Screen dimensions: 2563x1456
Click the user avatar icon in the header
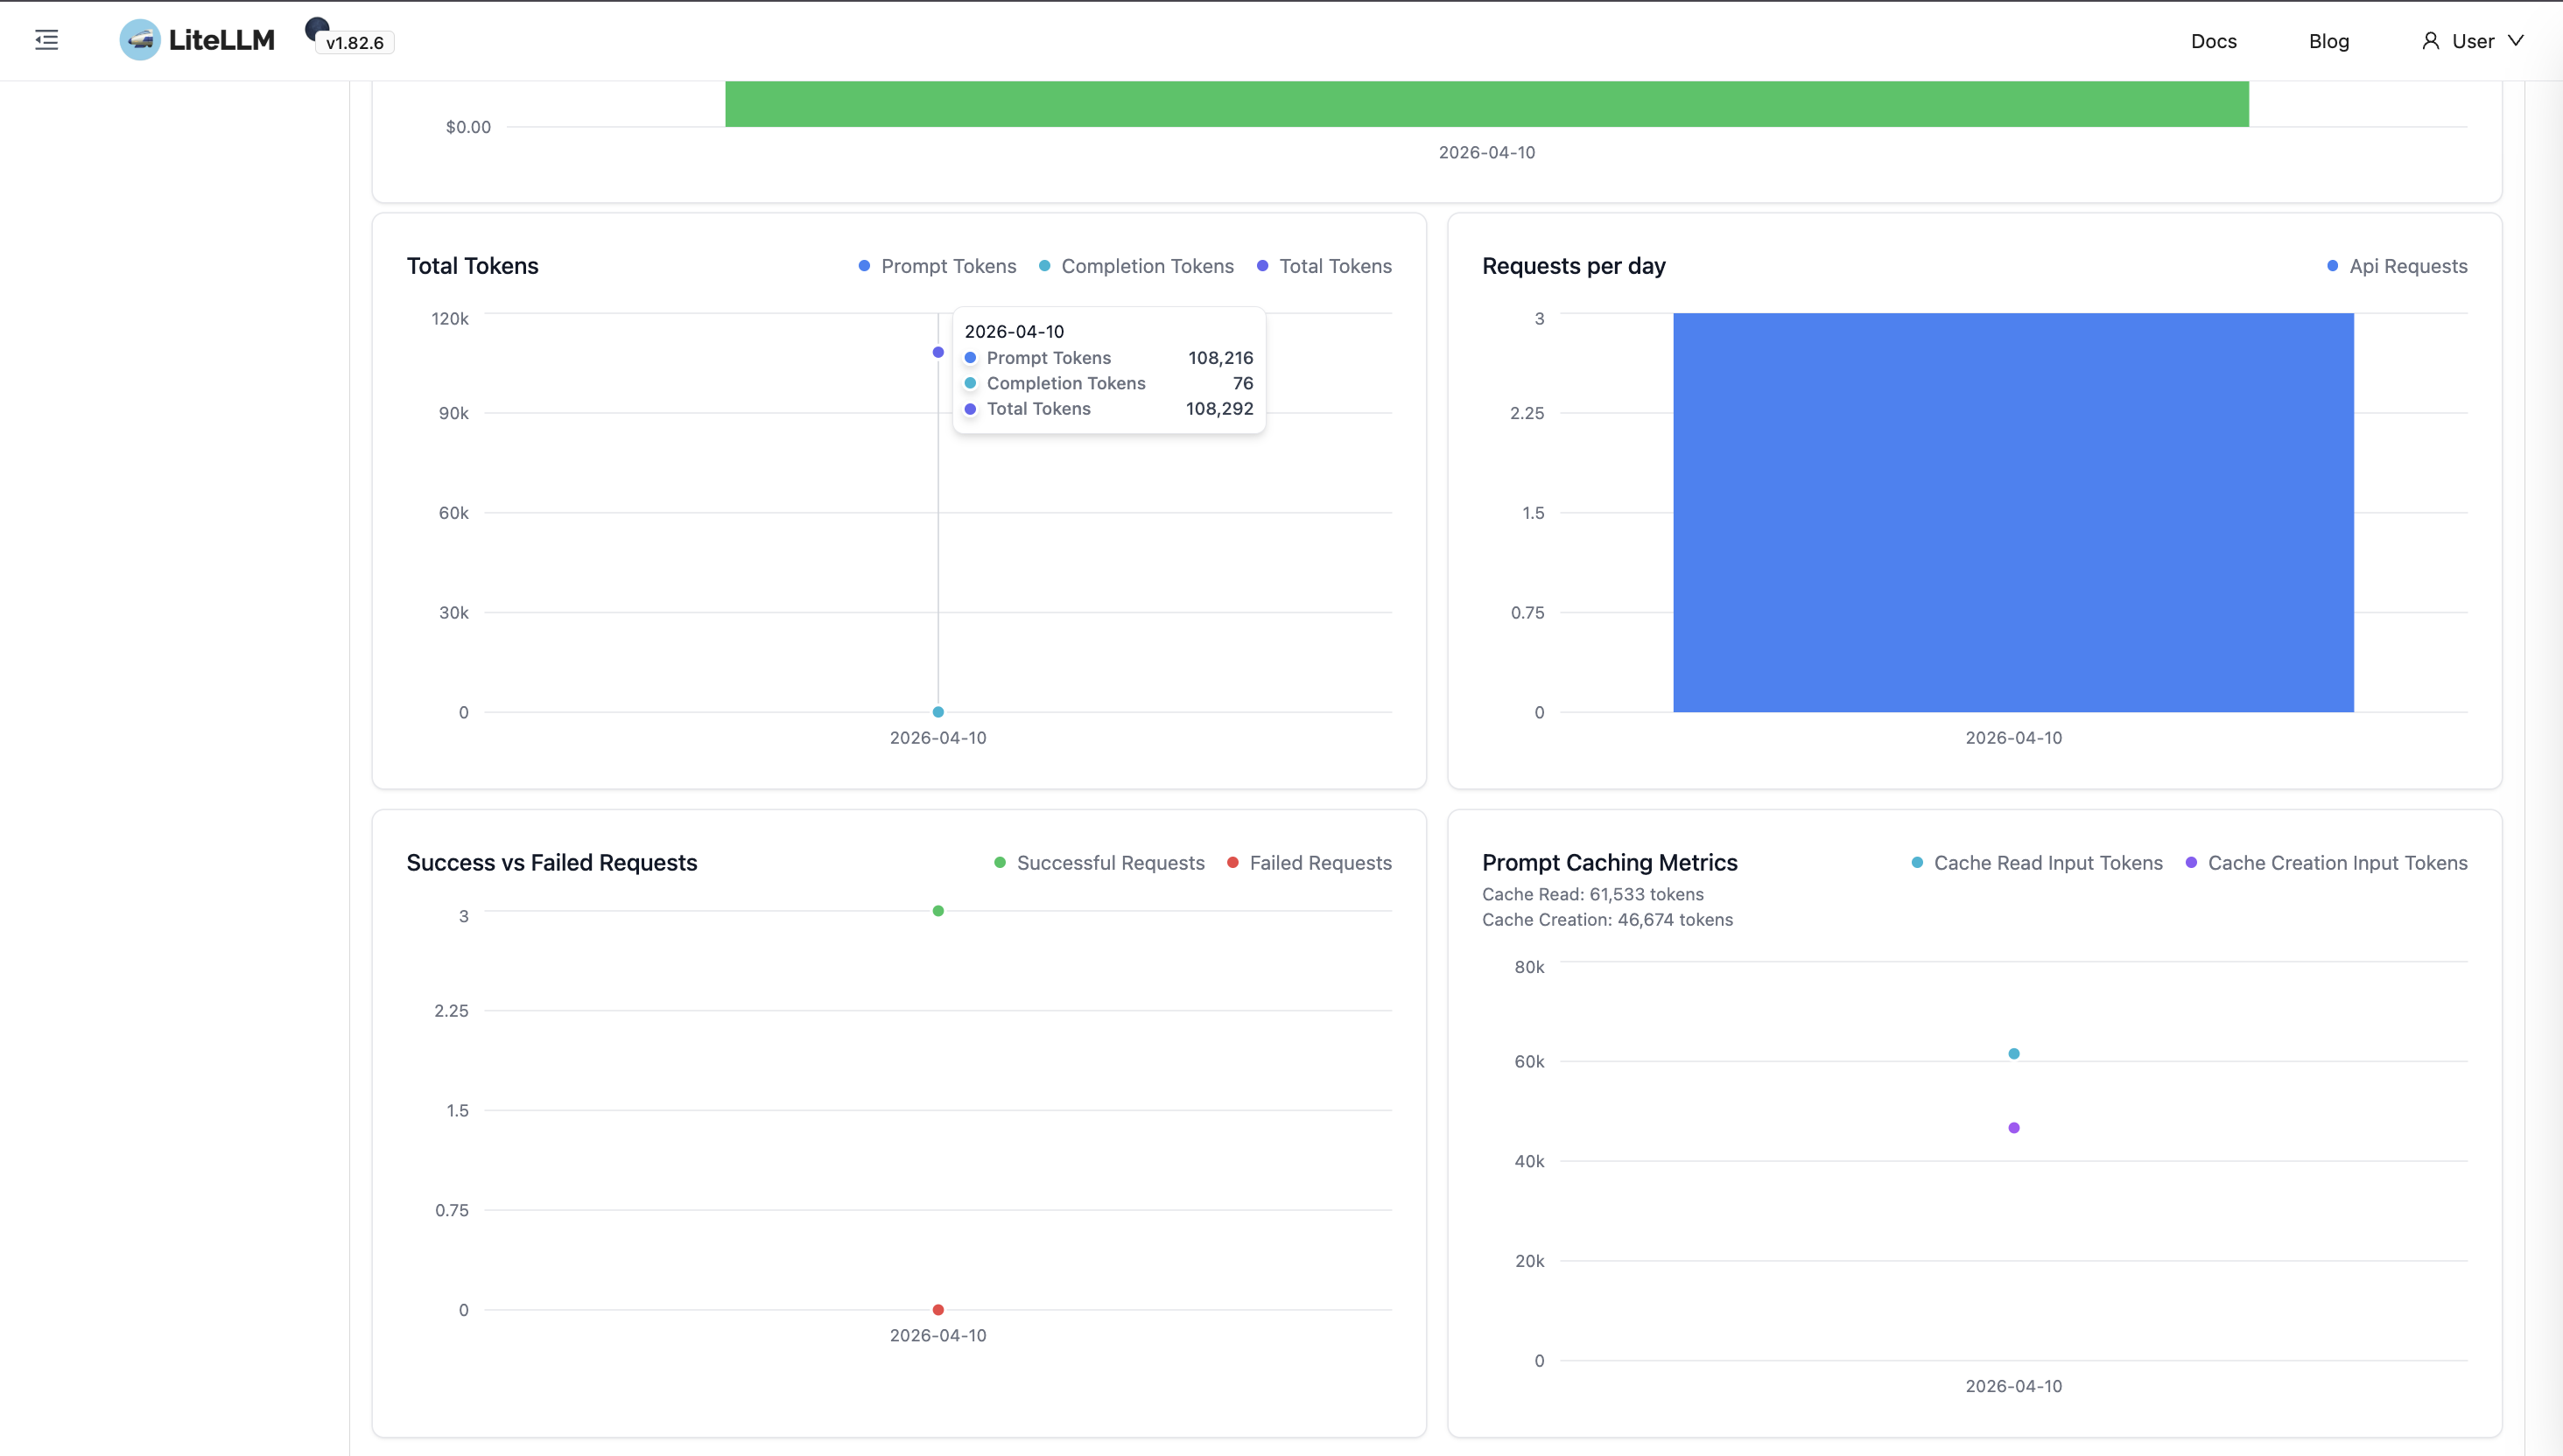tap(2431, 41)
